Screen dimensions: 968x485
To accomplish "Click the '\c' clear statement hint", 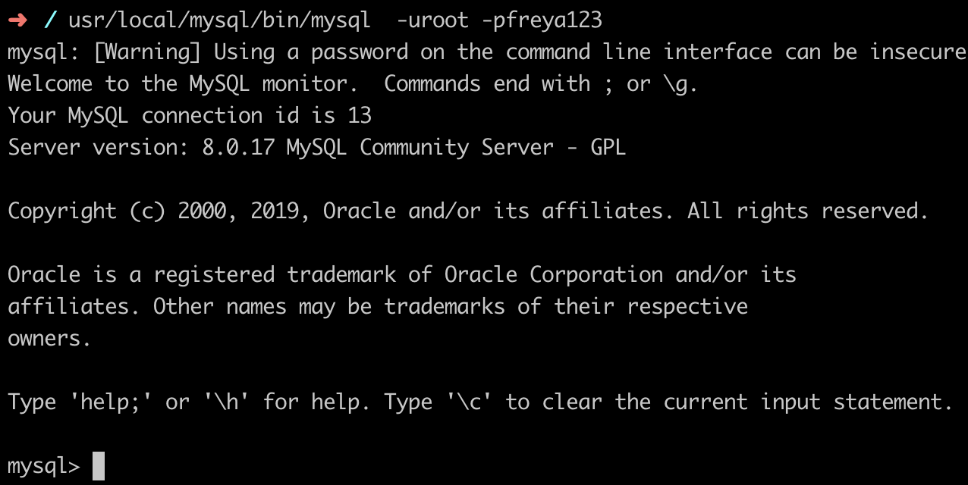I will tap(469, 402).
